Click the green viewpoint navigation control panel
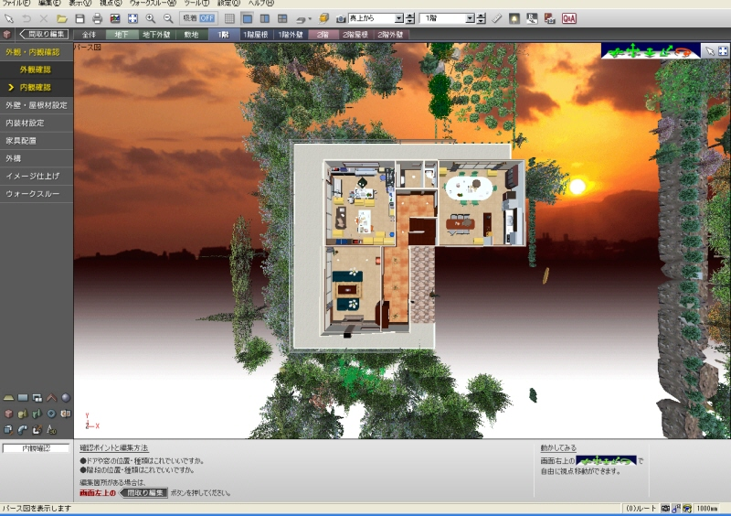The width and height of the screenshot is (731, 516). [652, 50]
